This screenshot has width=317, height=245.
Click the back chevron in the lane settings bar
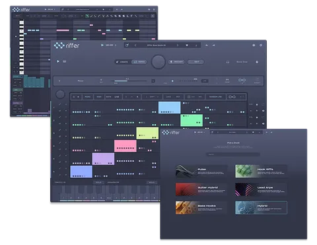pos(59,81)
